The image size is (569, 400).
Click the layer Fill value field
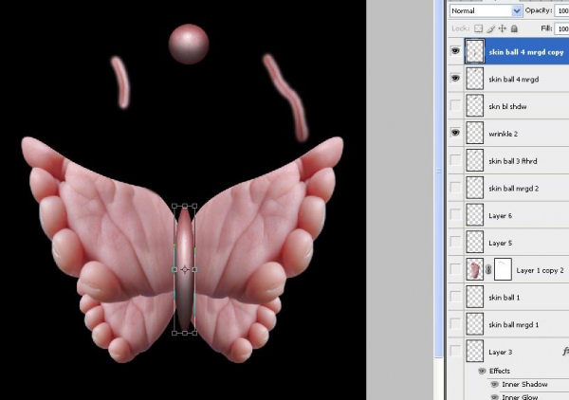561,28
